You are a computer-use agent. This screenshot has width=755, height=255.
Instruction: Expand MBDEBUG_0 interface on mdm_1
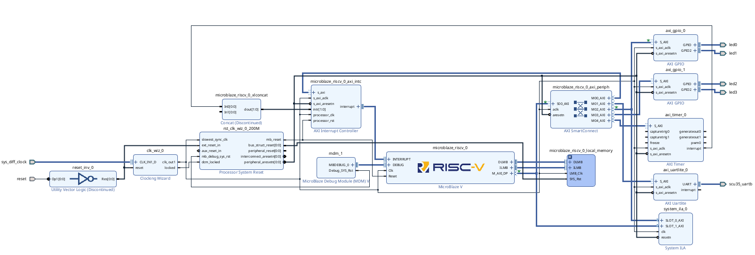(x=352, y=165)
